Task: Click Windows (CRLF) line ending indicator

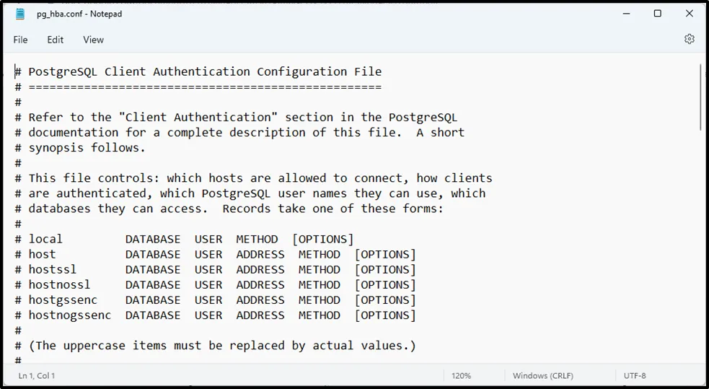Action: click(541, 376)
